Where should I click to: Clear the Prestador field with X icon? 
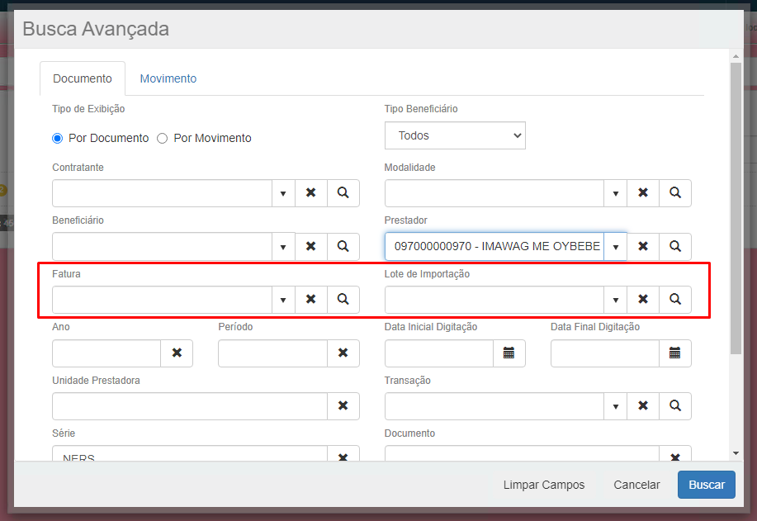[643, 246]
